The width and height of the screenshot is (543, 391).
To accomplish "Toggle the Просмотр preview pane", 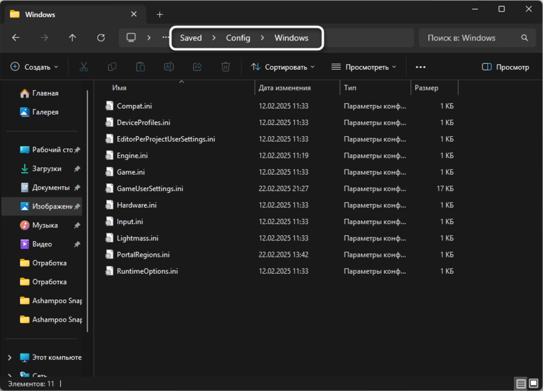I will tap(505, 66).
